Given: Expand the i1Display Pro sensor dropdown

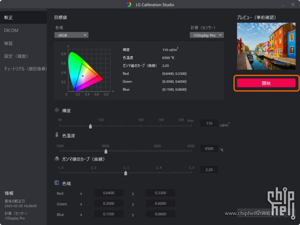Looking at the screenshot, I should (x=207, y=35).
